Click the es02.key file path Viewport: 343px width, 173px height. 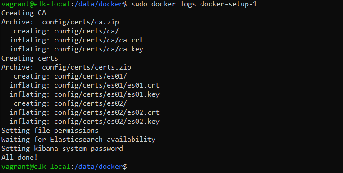(x=107, y=122)
